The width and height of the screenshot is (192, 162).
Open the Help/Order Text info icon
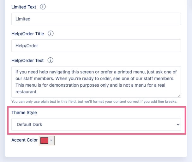[x=50, y=60]
